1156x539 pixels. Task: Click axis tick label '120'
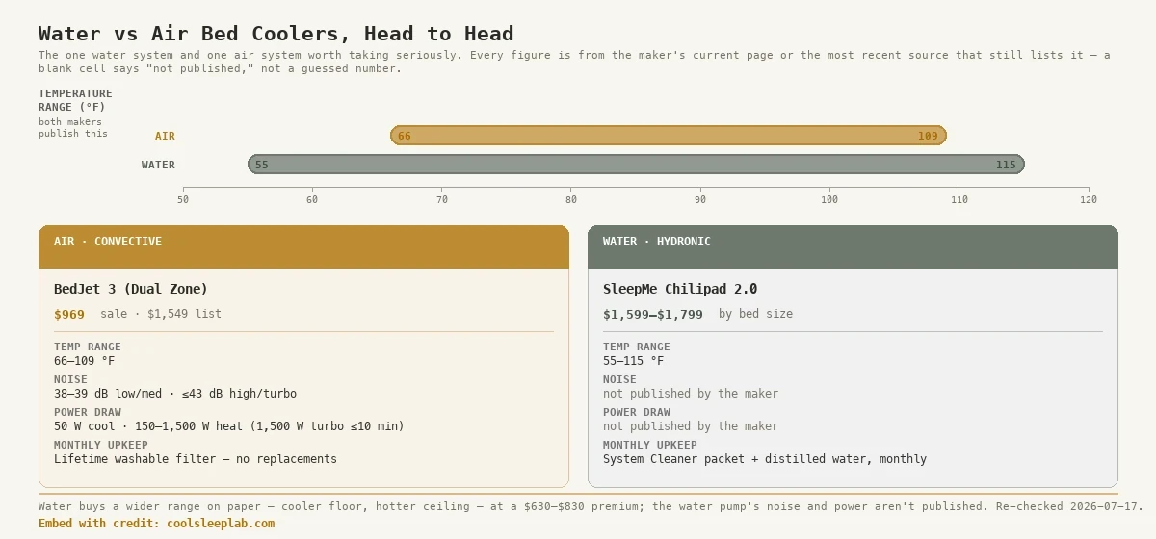point(1089,200)
